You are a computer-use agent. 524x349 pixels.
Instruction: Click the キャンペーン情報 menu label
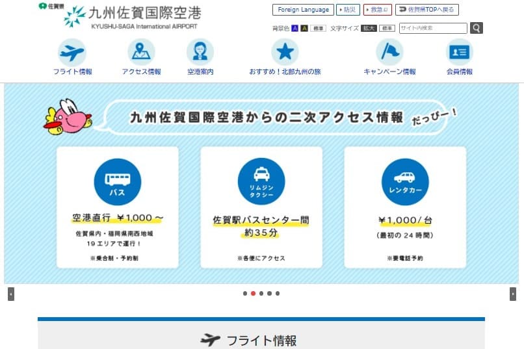pyautogui.click(x=389, y=71)
